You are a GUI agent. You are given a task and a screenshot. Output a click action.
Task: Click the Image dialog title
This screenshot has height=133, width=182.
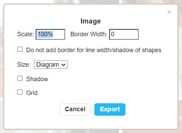click(90, 21)
